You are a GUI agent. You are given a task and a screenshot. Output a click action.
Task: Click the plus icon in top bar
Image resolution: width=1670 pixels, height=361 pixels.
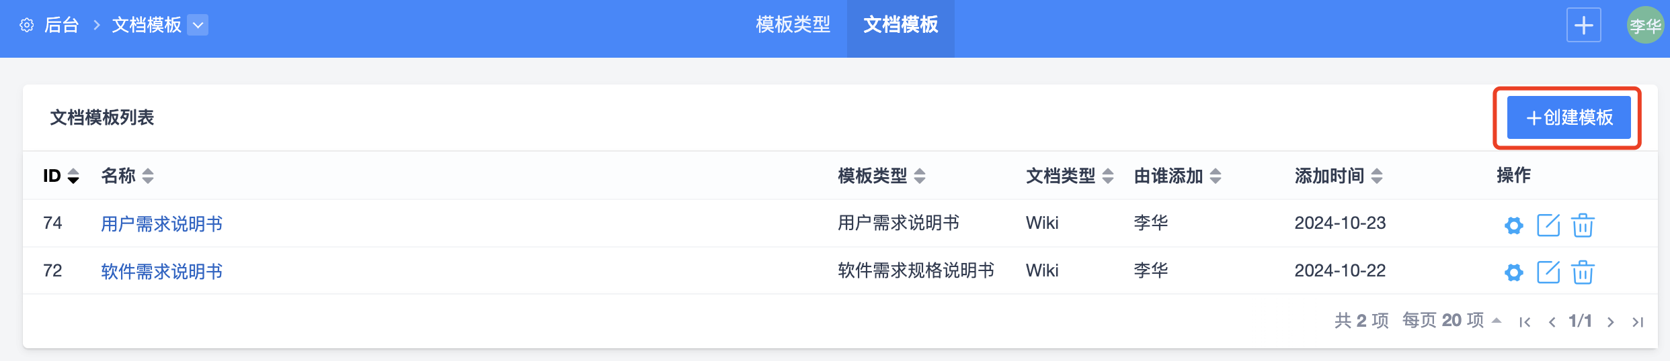coord(1583,25)
